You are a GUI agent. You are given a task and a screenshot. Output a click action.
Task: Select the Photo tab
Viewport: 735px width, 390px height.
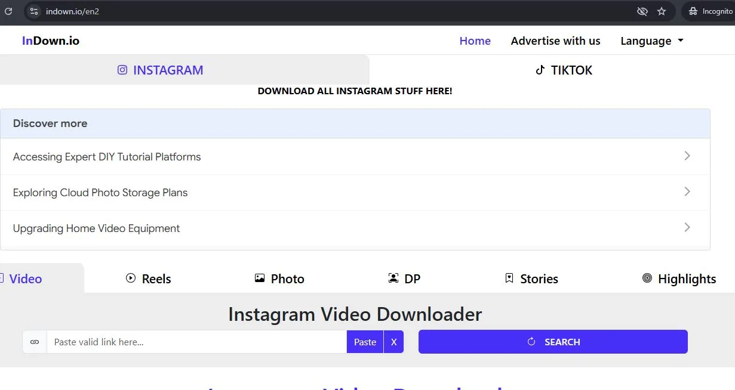click(x=279, y=278)
